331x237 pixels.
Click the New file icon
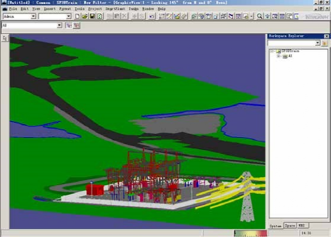77,16
